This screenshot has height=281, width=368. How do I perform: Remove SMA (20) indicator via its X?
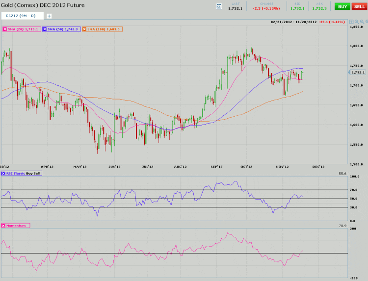pos(5,29)
